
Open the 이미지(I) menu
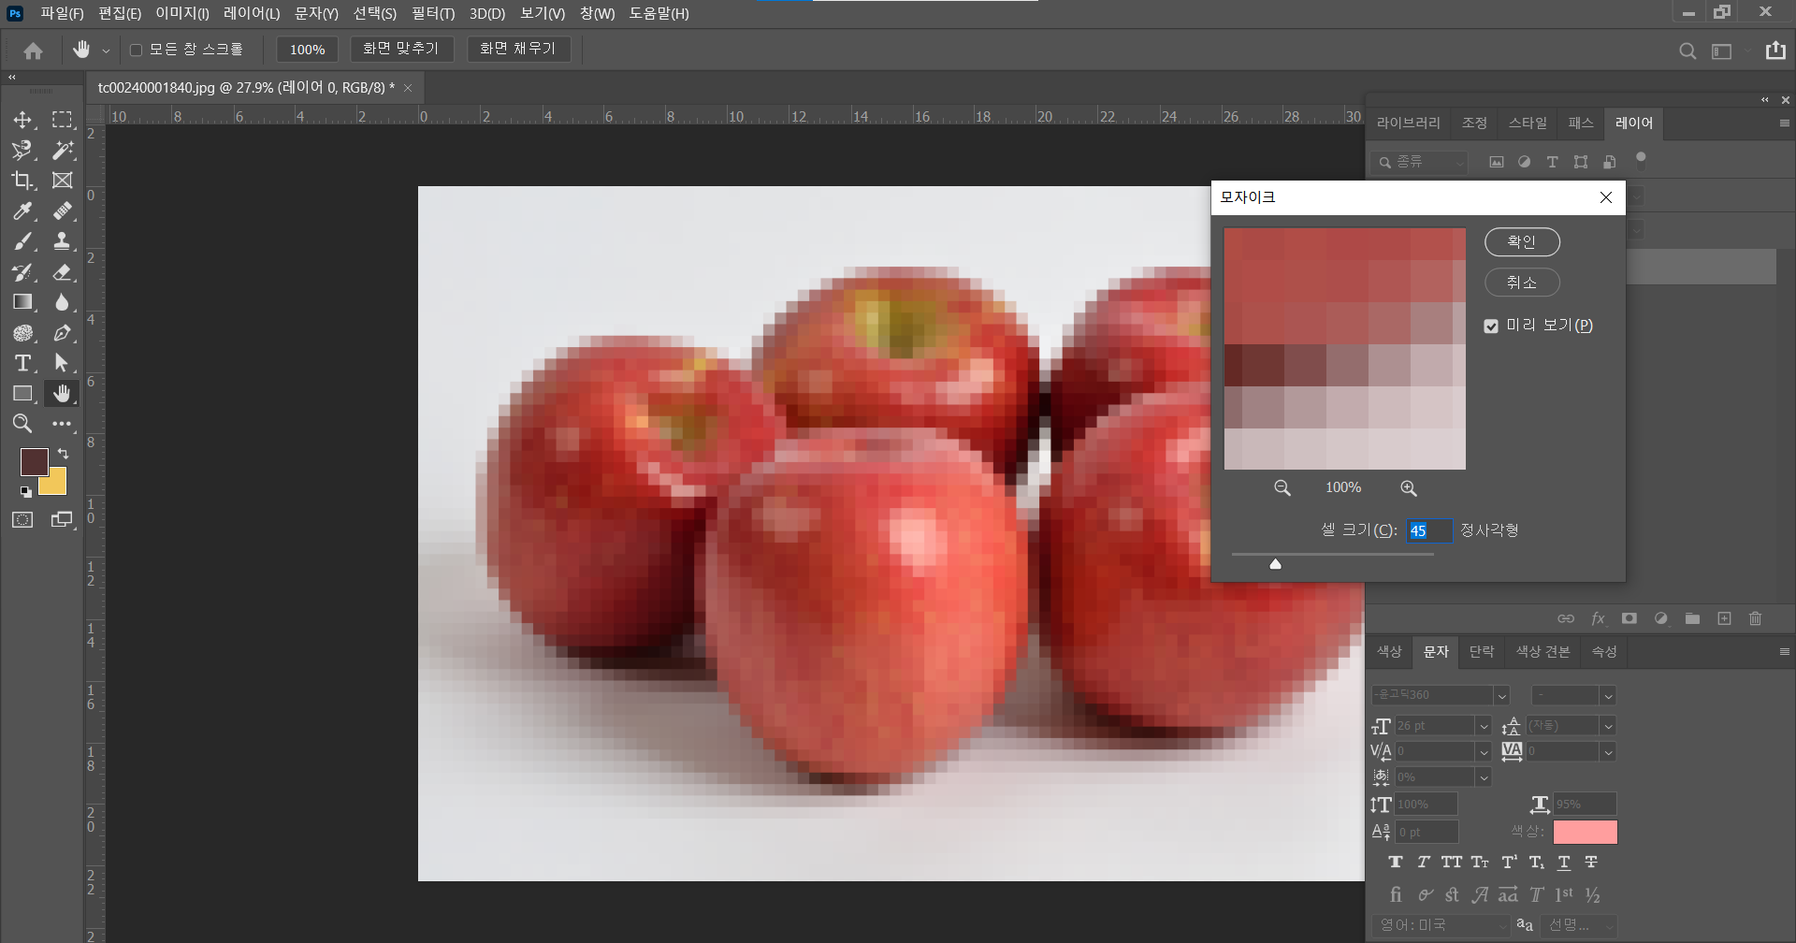point(182,13)
